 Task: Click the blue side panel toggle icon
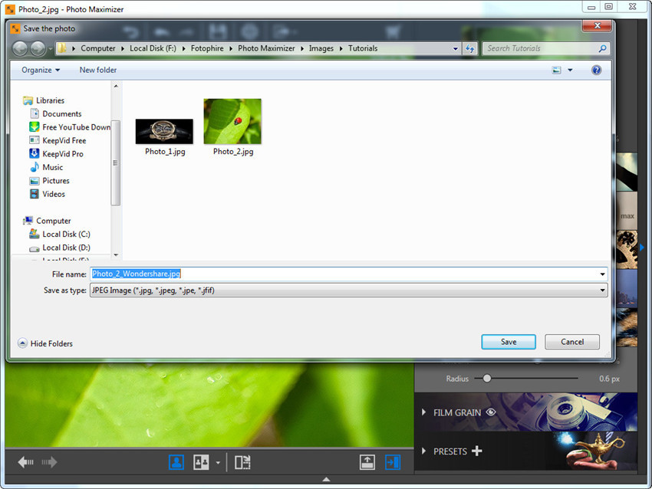(x=392, y=462)
